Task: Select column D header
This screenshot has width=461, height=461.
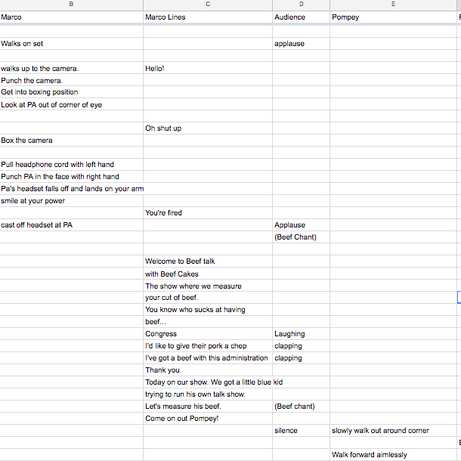Action: pos(301,5)
